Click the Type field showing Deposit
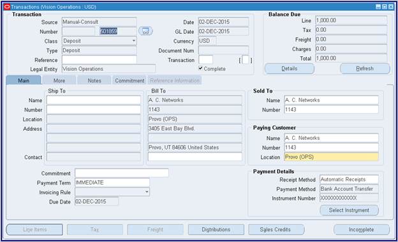This screenshot has height=242, width=398. click(x=99, y=50)
